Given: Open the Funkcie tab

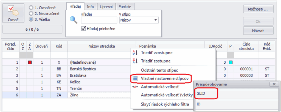Looking at the screenshot, I should coord(125,6).
